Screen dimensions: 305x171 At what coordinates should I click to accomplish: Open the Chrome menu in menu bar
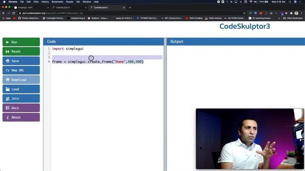(x=13, y=2)
